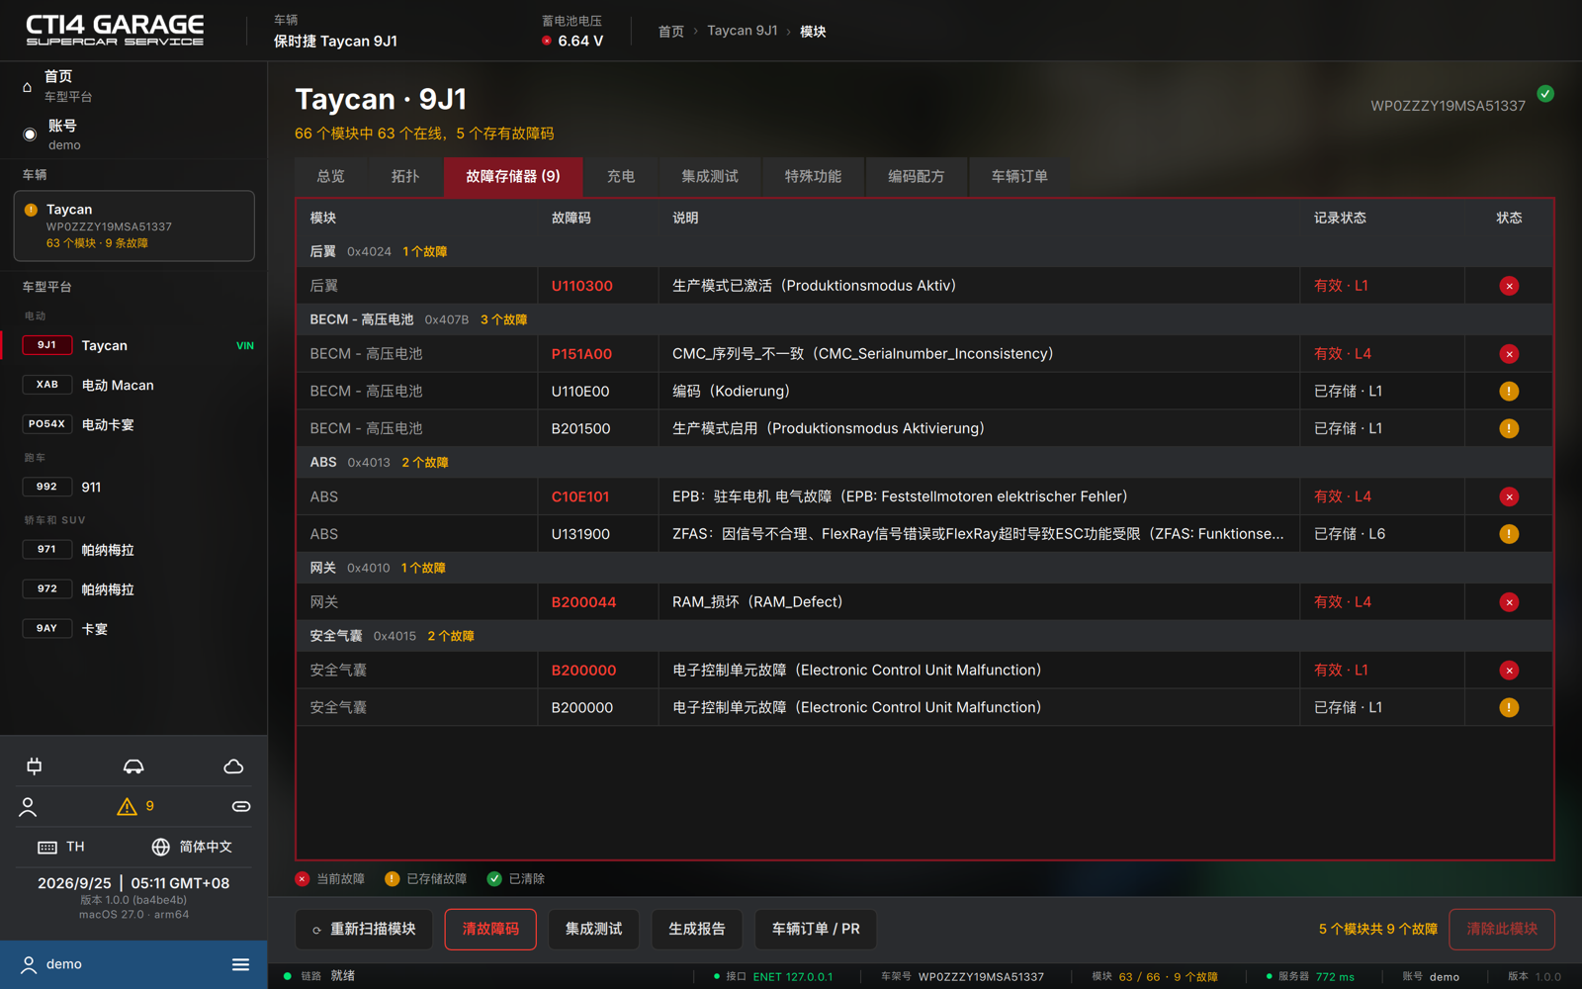The image size is (1582, 989).
Task: Click the battery voltage reading 6.64 V
Action: [x=580, y=42]
